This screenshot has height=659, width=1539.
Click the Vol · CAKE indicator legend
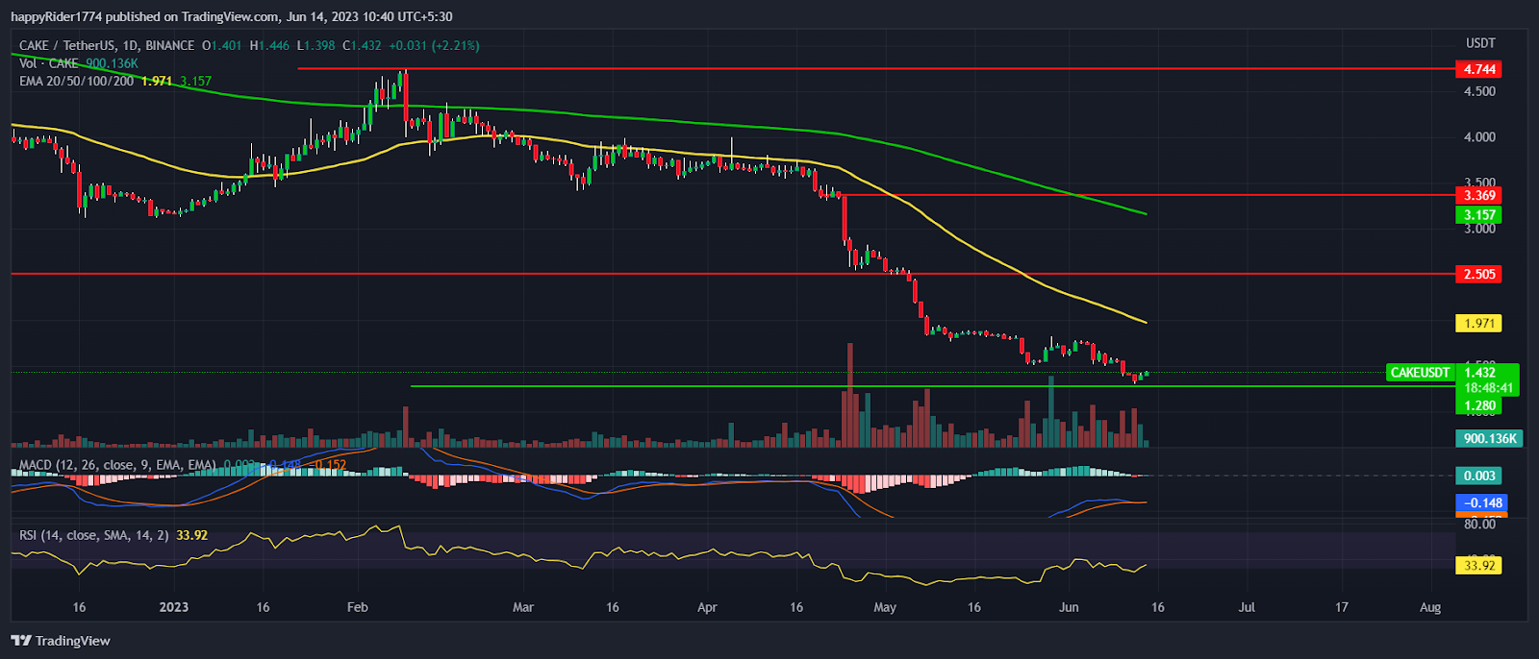click(x=48, y=63)
